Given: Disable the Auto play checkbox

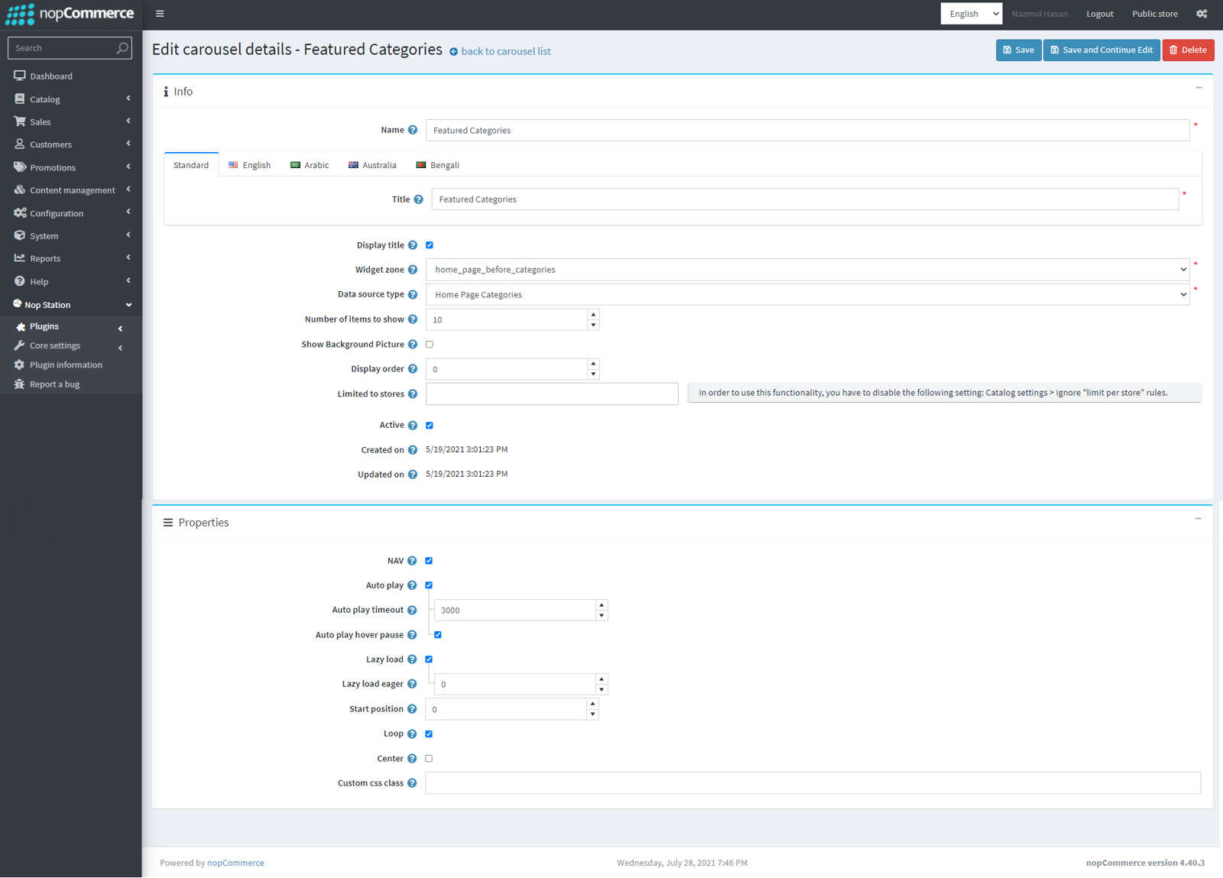Looking at the screenshot, I should pos(429,585).
